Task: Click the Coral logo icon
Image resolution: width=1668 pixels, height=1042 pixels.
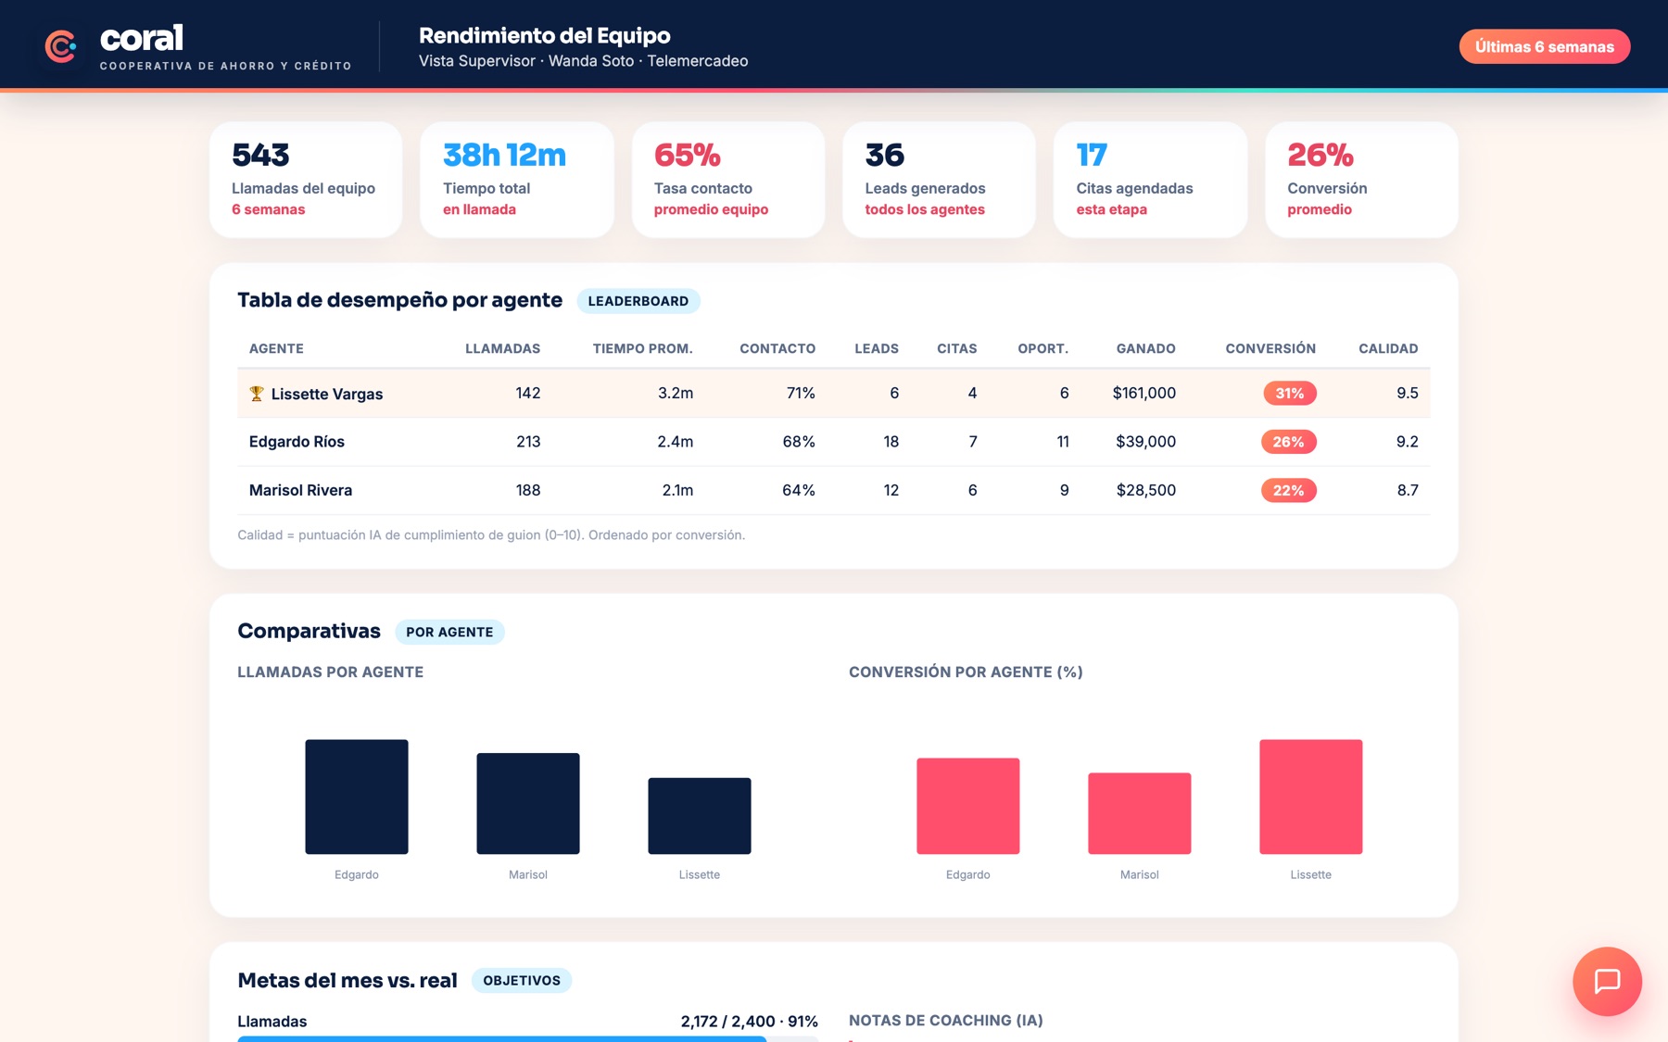Action: click(x=61, y=46)
